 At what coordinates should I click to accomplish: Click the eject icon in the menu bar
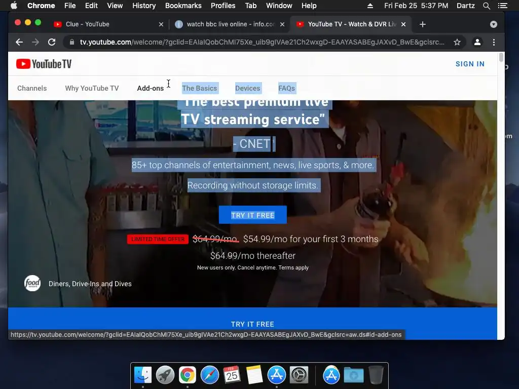click(x=370, y=6)
